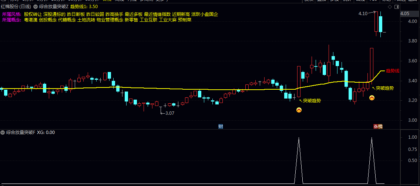This screenshot has width=420, height=186.
Task: Open the 近期新高 style tag
Action: pos(181,14)
